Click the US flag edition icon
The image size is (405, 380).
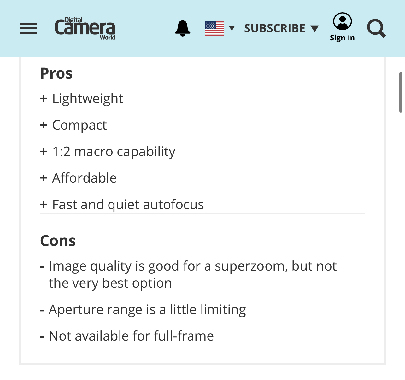(215, 28)
